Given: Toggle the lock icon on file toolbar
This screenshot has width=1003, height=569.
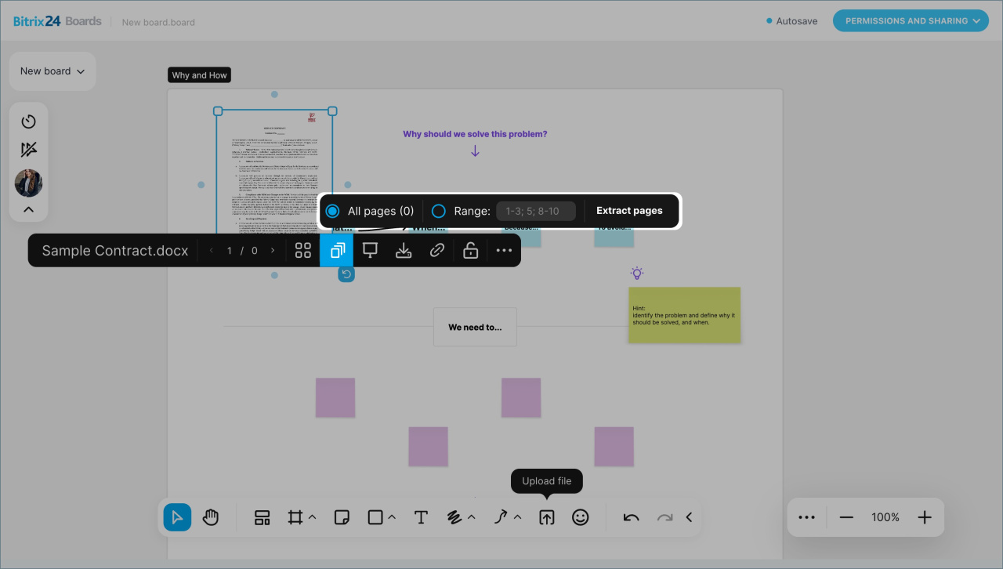Looking at the screenshot, I should click(x=470, y=251).
